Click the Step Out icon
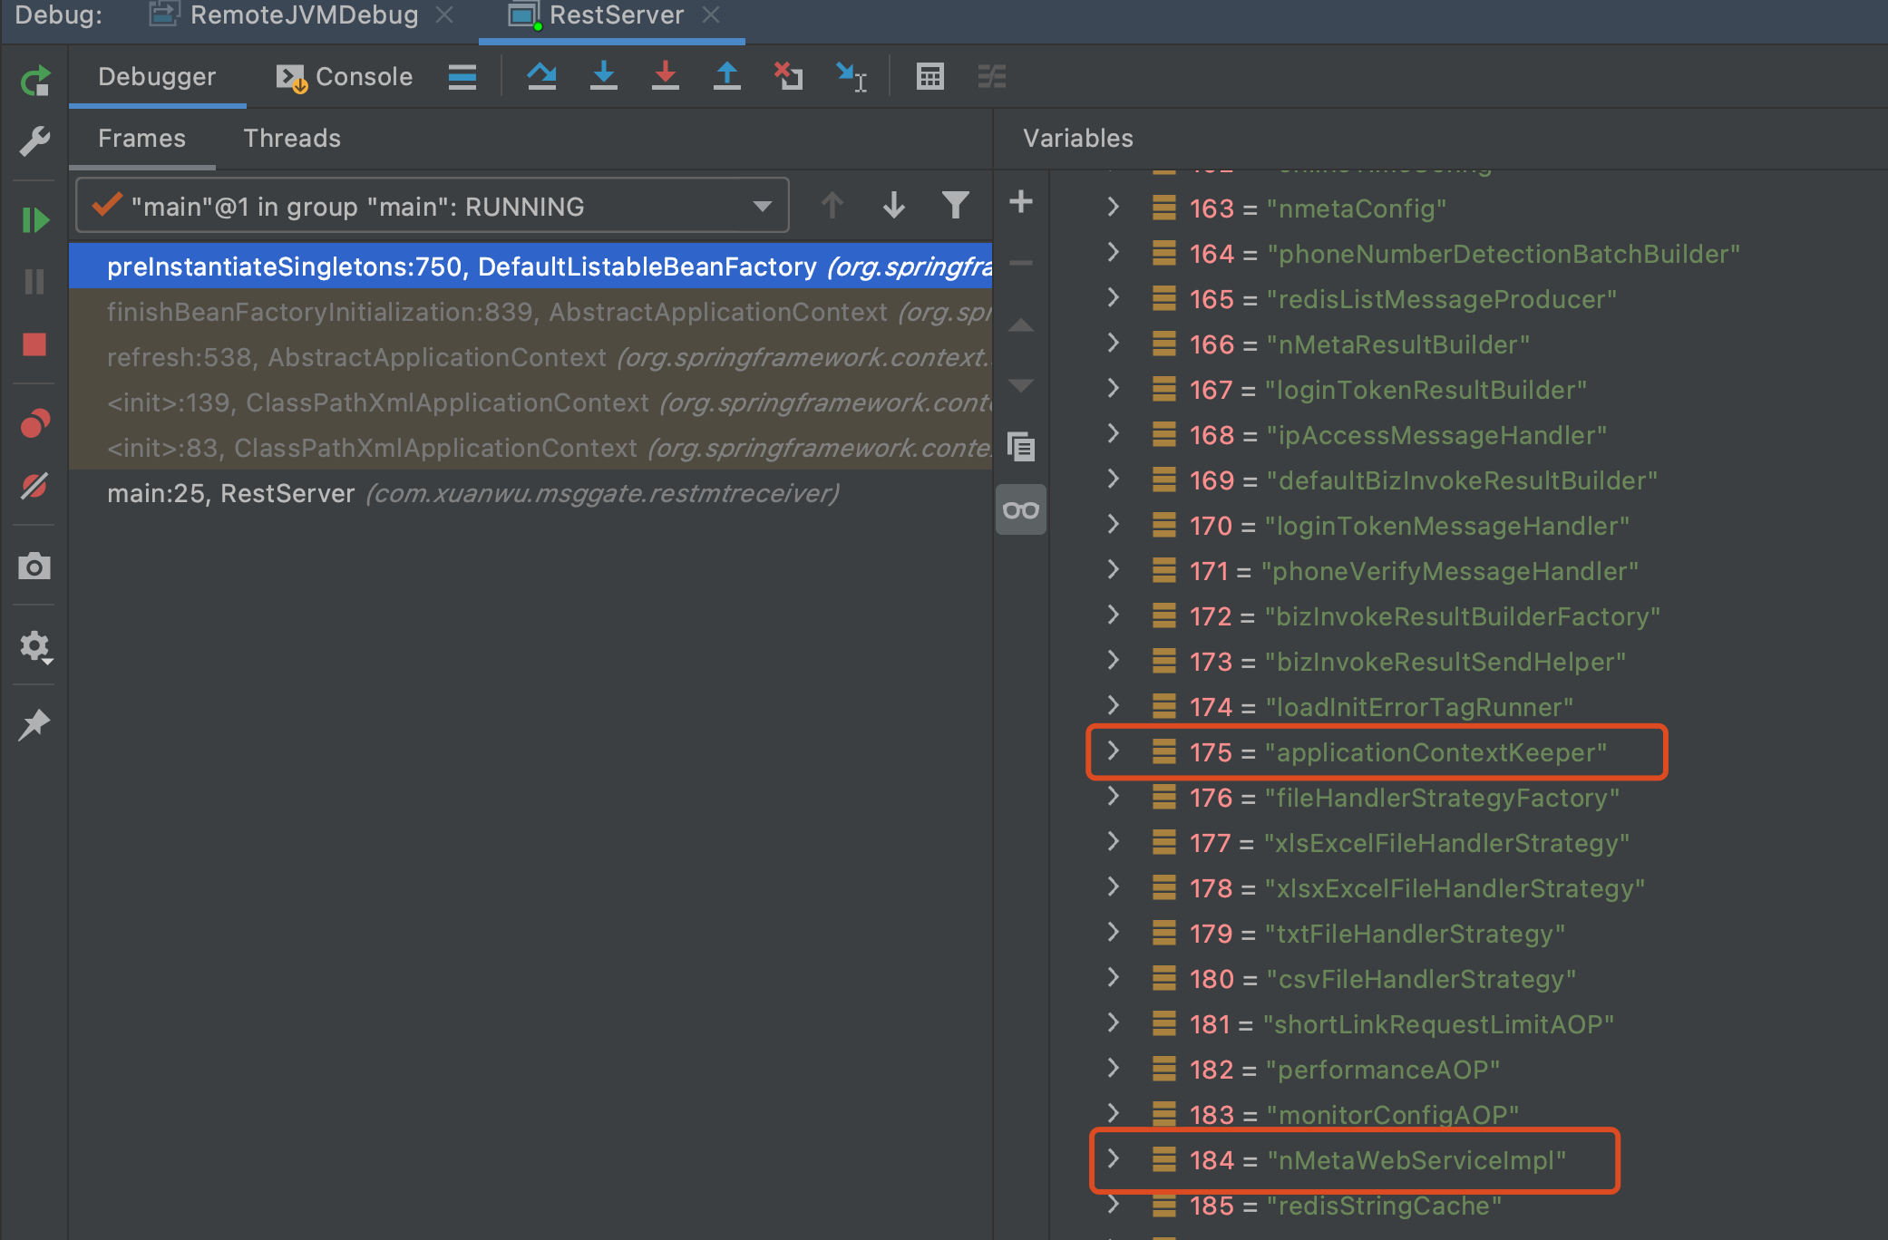Image resolution: width=1888 pixels, height=1240 pixels. click(x=727, y=77)
